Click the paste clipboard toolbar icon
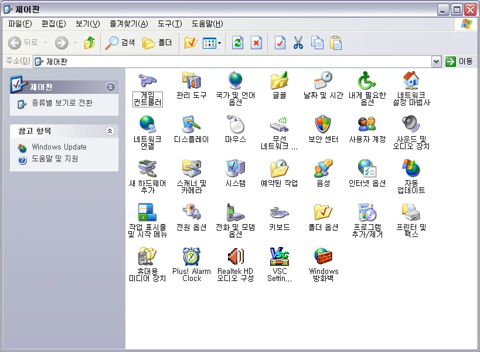The width and height of the screenshot is (480, 352). (x=336, y=43)
